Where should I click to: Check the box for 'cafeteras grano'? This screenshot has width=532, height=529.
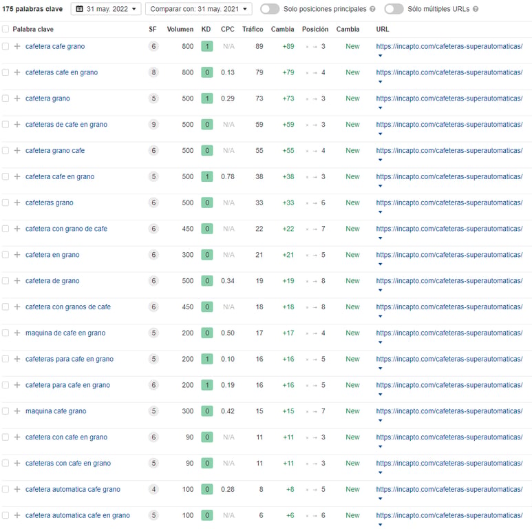pos(6,203)
